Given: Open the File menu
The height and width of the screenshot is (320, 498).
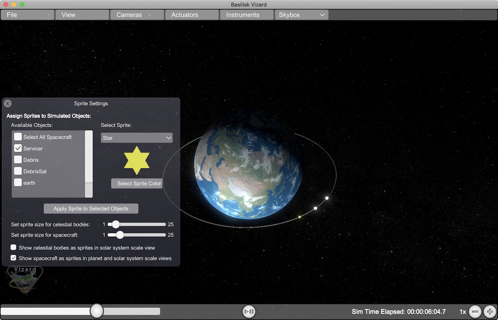Looking at the screenshot, I should click(27, 15).
